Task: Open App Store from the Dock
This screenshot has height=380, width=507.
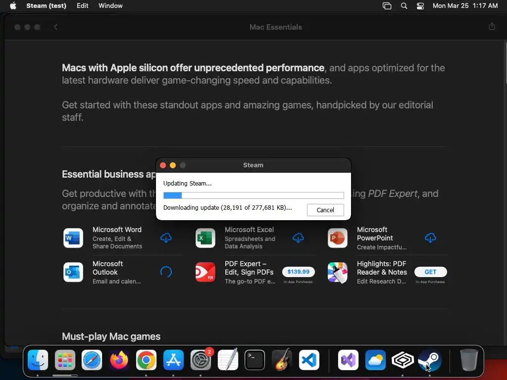Action: (x=173, y=360)
